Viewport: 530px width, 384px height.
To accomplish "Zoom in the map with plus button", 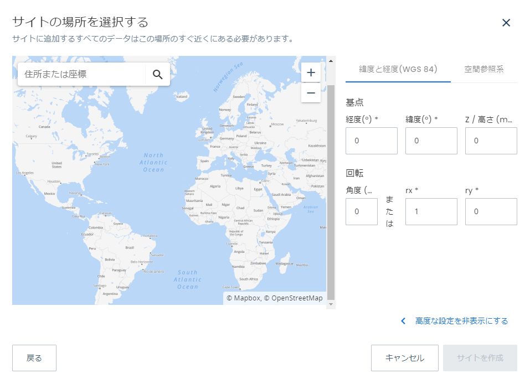I will (x=311, y=72).
